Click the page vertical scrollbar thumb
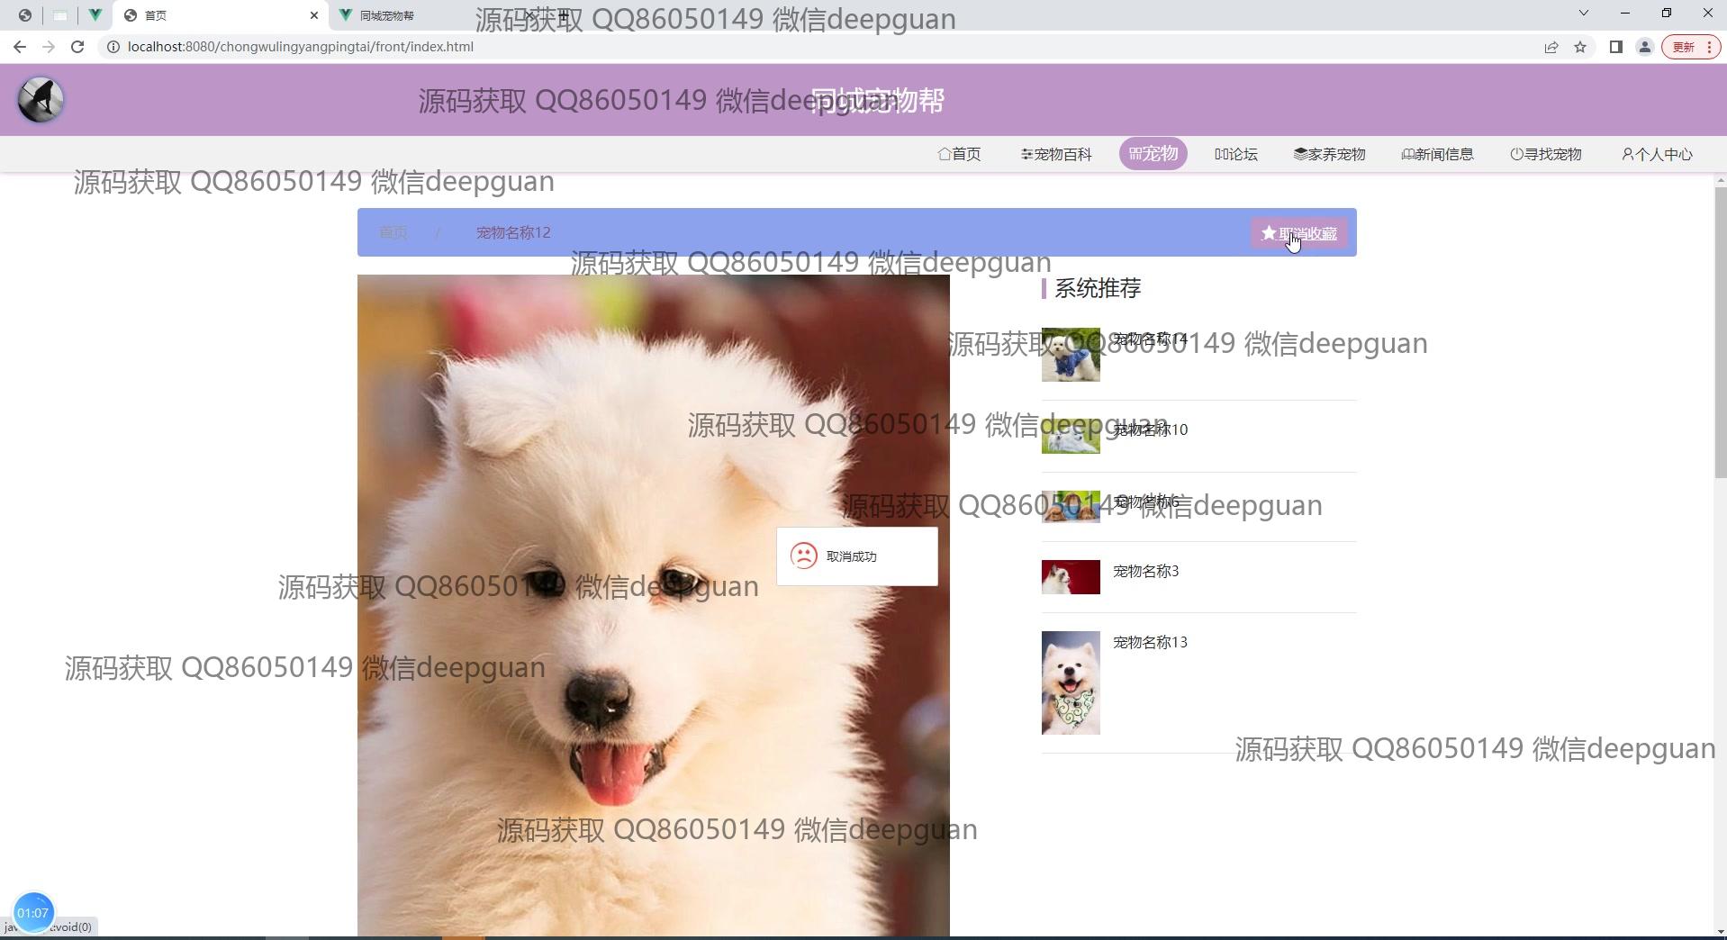1727x940 pixels. coord(1721,333)
